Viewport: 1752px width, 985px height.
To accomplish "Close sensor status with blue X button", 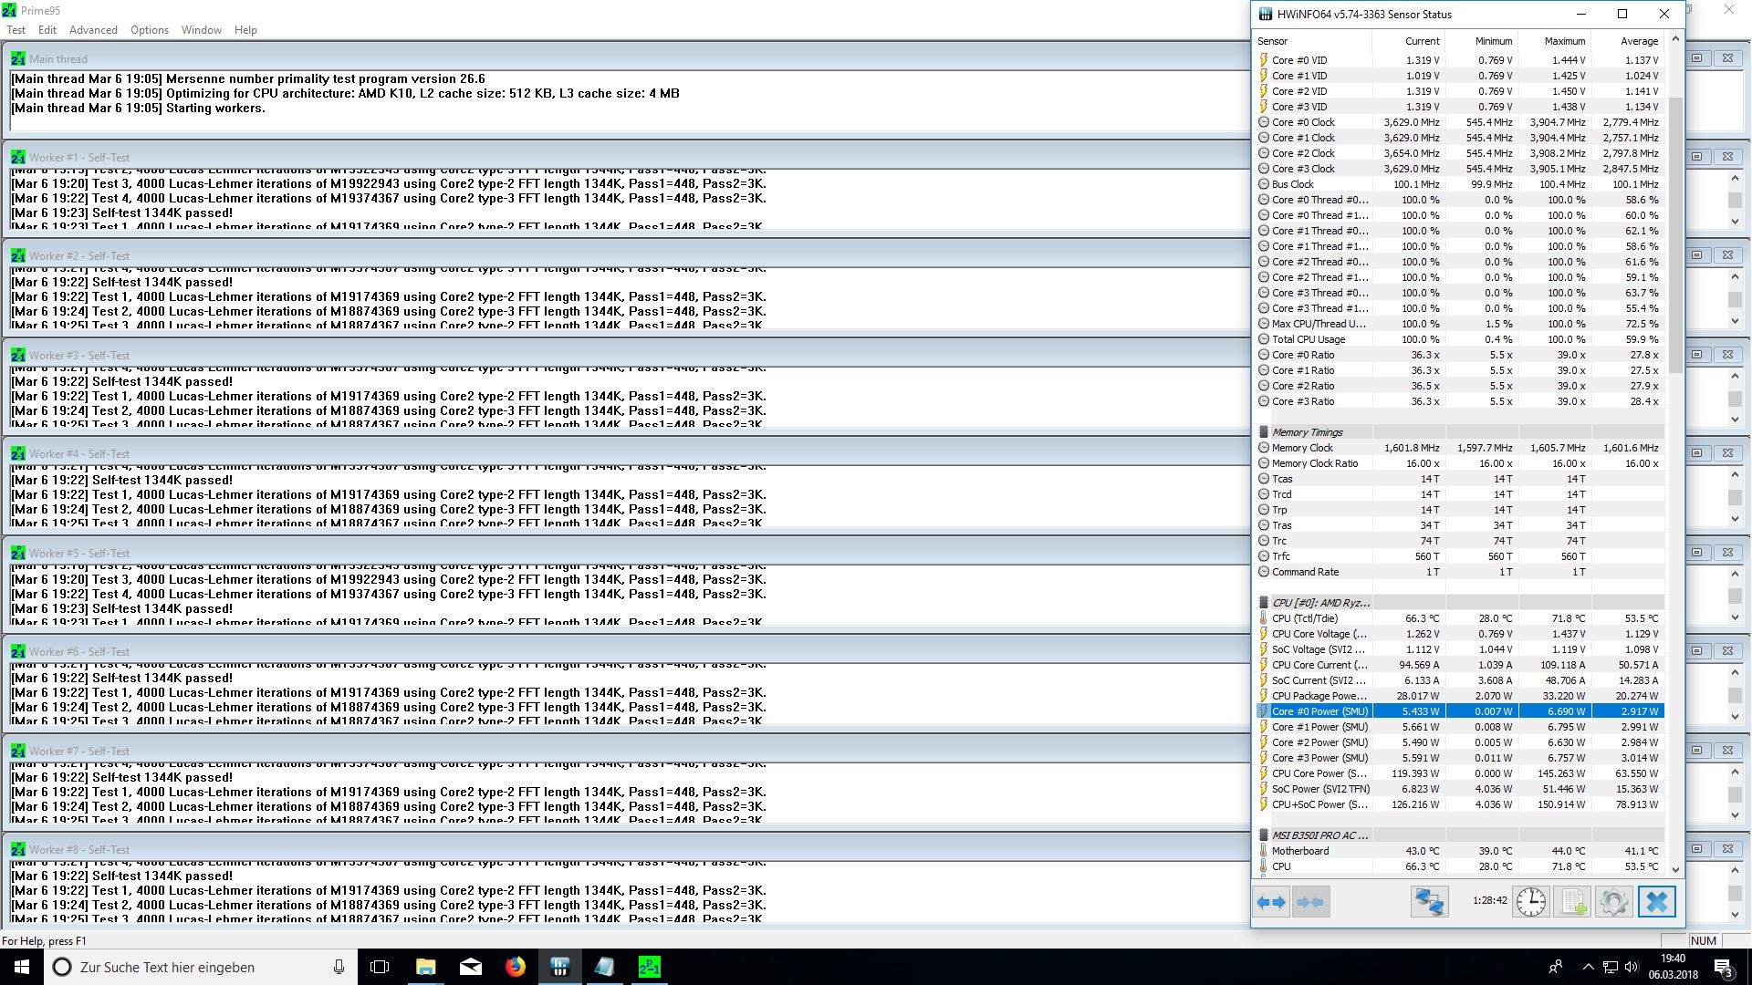I will pyautogui.click(x=1656, y=902).
